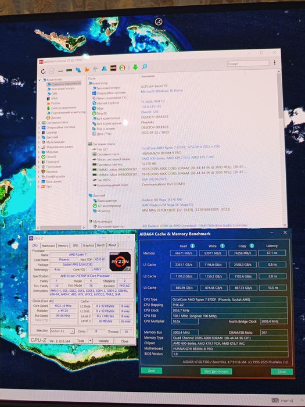
Task: Click the Refresh icon in AIDA64 toolbar
Action: point(44,71)
